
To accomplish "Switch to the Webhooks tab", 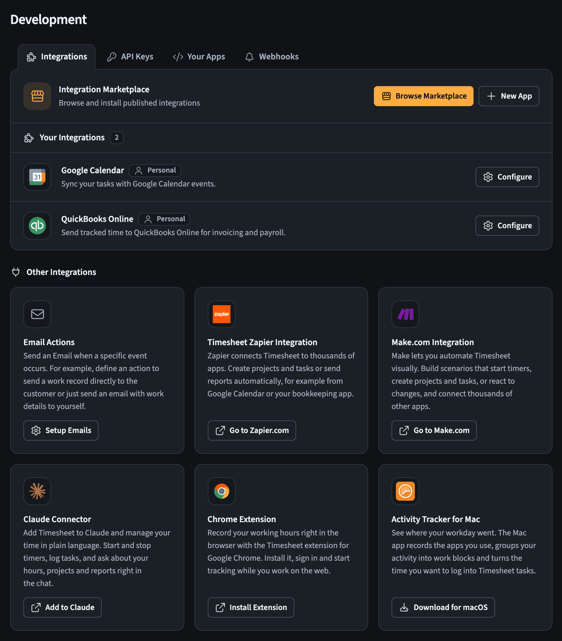I will (272, 57).
